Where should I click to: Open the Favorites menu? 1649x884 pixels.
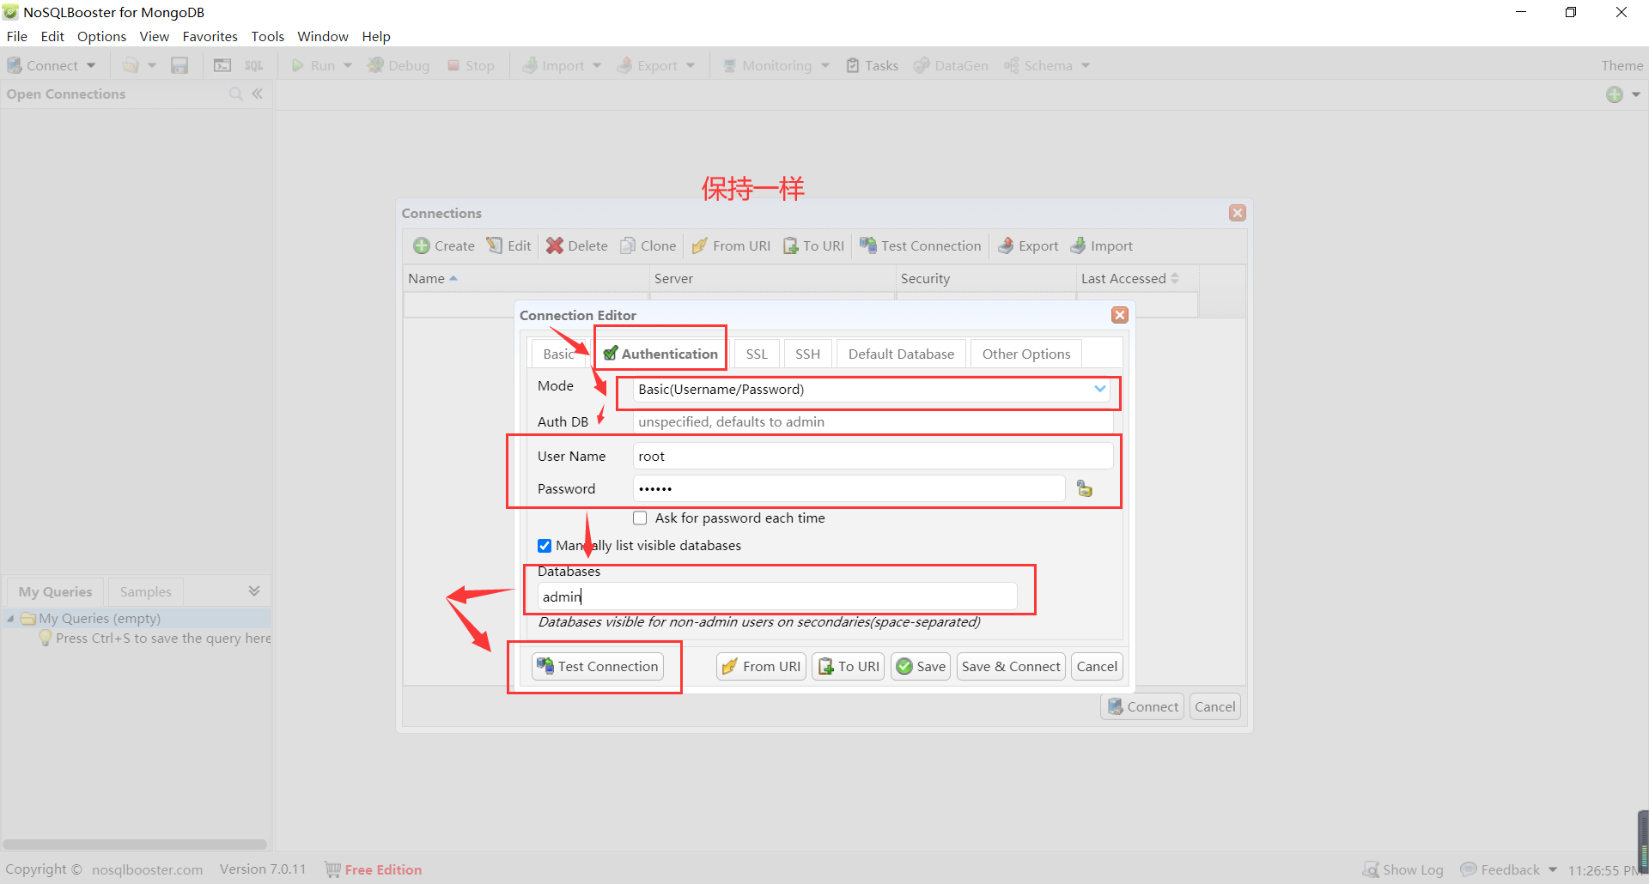pos(210,36)
